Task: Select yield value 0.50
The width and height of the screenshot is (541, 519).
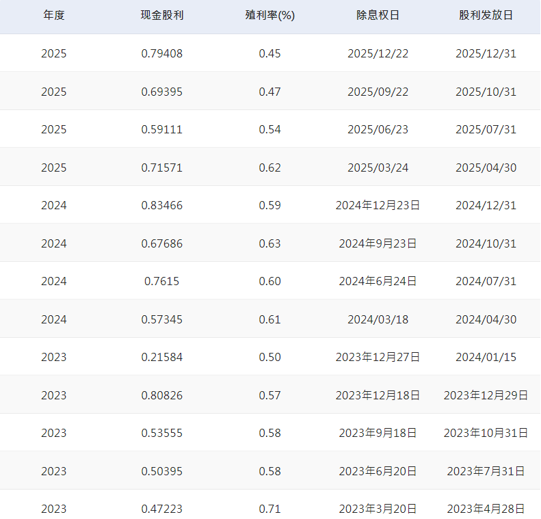Action: 269,357
